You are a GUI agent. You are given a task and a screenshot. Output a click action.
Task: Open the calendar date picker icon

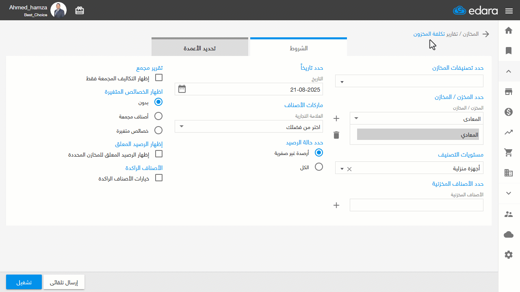click(x=182, y=89)
